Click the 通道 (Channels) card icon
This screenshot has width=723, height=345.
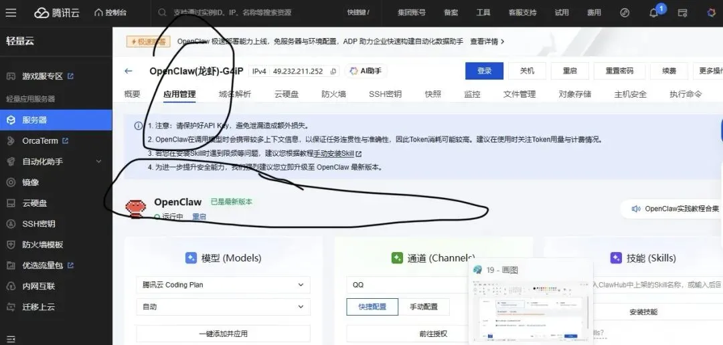click(x=397, y=258)
